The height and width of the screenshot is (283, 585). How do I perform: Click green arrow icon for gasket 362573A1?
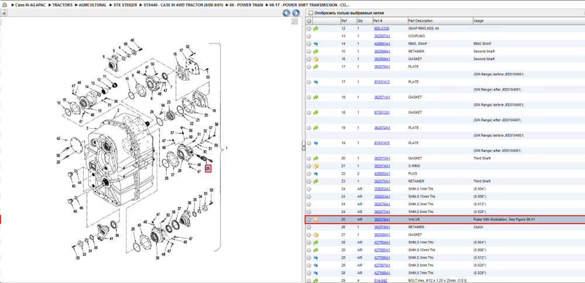click(316, 158)
